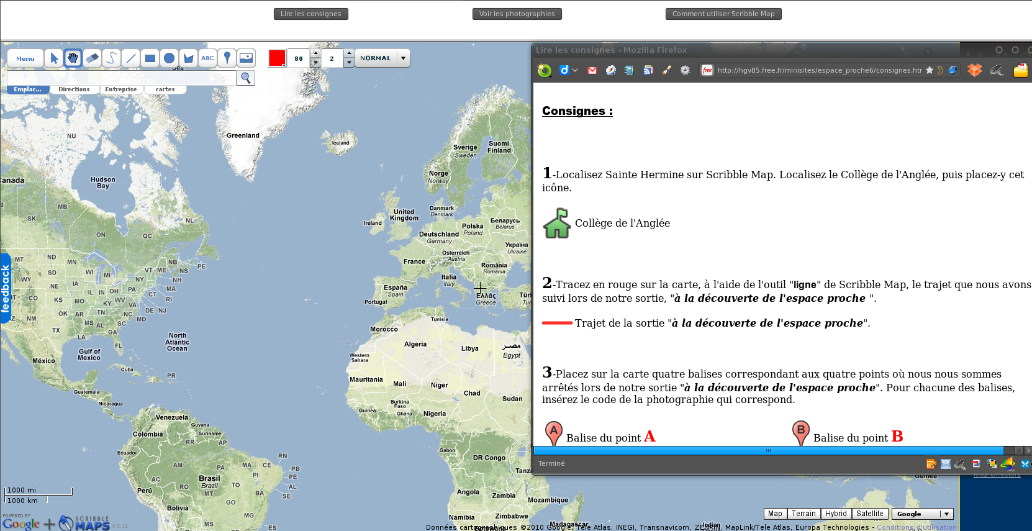This screenshot has width=1032, height=531.
Task: Click the gear icon in Firefox toolbar
Action: click(685, 70)
